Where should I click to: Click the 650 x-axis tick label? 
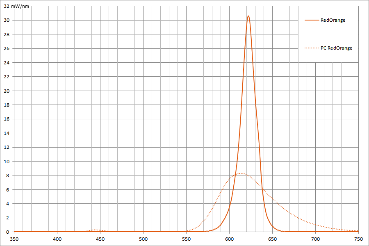click(272, 239)
